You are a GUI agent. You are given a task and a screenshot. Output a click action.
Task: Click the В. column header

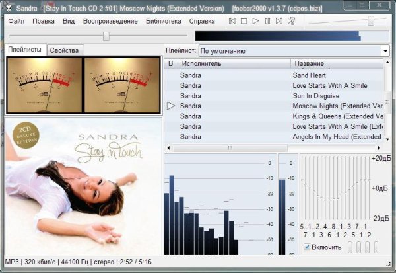tap(171, 63)
